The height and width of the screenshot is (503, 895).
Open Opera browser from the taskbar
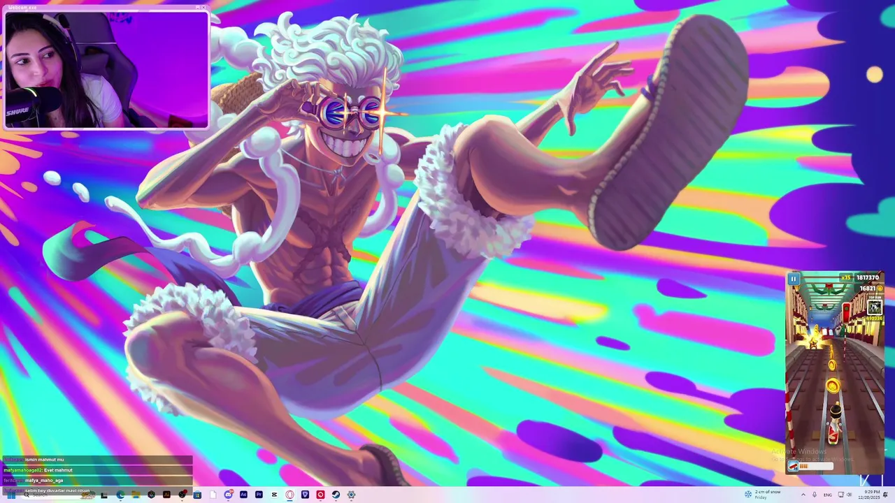pos(289,495)
